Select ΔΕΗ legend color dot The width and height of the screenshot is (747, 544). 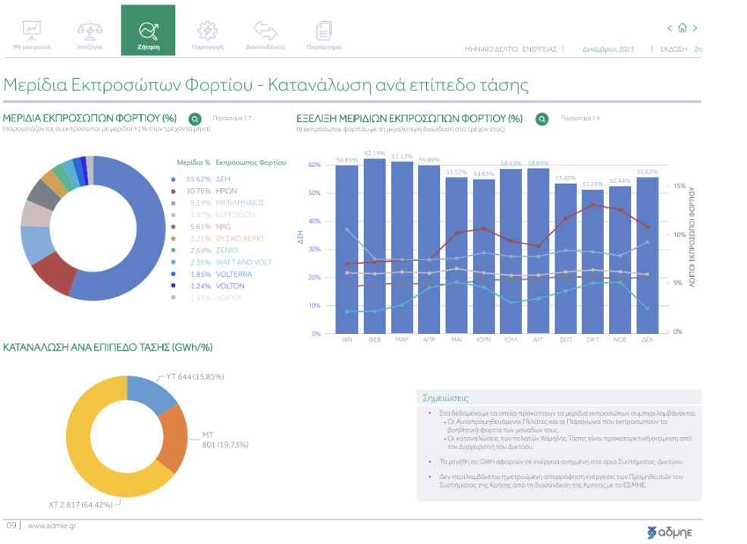(173, 179)
